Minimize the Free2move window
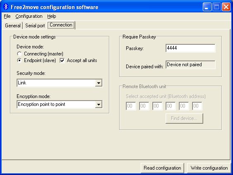The width and height of the screenshot is (233, 175). click(207, 7)
